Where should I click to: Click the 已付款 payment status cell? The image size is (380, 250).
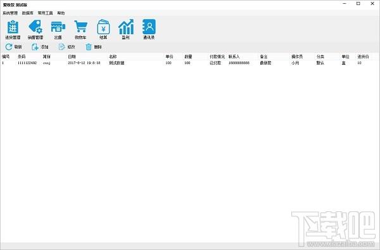pyautogui.click(x=215, y=63)
